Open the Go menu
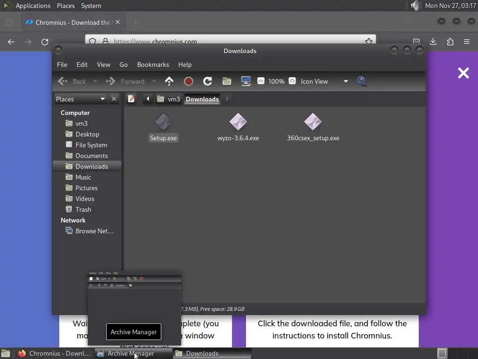The image size is (478, 359). click(123, 65)
